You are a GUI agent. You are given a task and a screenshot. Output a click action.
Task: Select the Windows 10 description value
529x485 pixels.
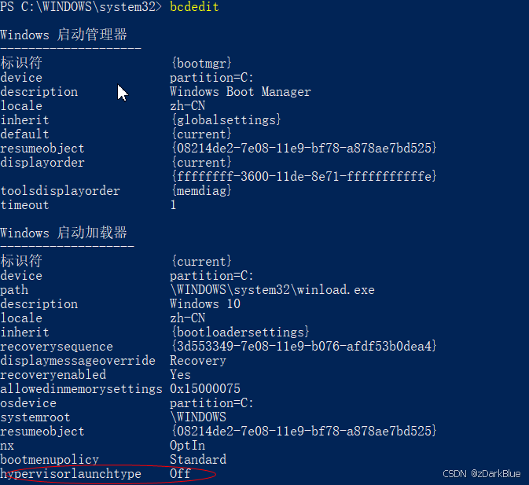point(205,304)
